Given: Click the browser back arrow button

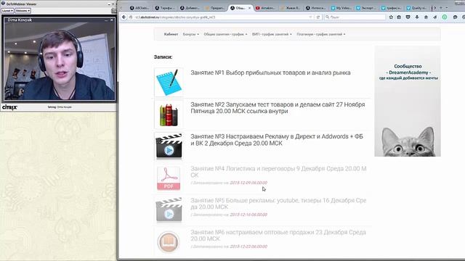Looking at the screenshot, I should tap(124, 17).
